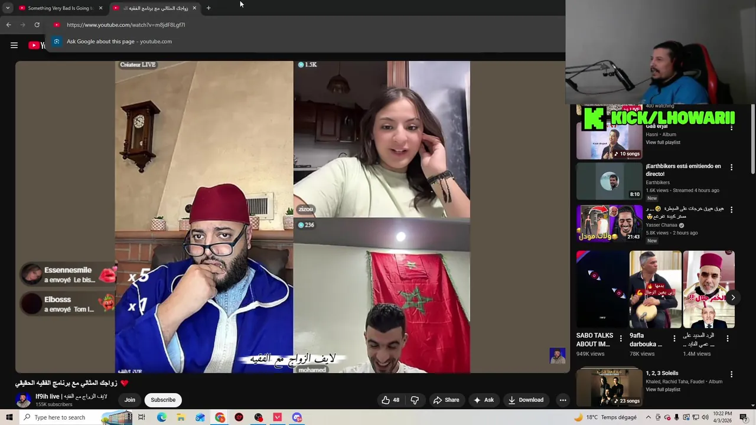This screenshot has height=425, width=756.
Task: Open '9afla darbouka' short thumbnail
Action: pyautogui.click(x=656, y=289)
